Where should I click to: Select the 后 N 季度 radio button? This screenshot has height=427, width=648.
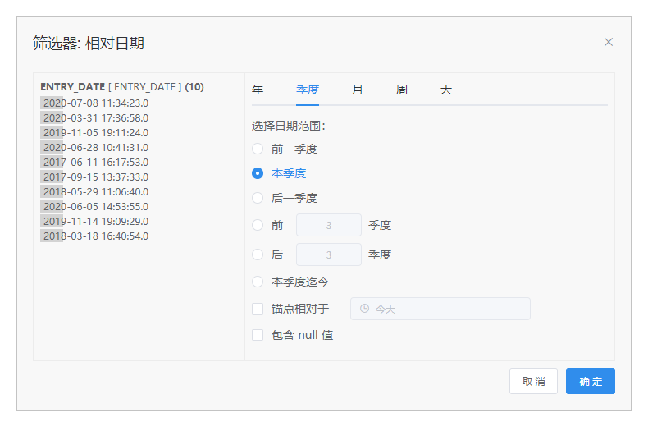pyautogui.click(x=258, y=255)
